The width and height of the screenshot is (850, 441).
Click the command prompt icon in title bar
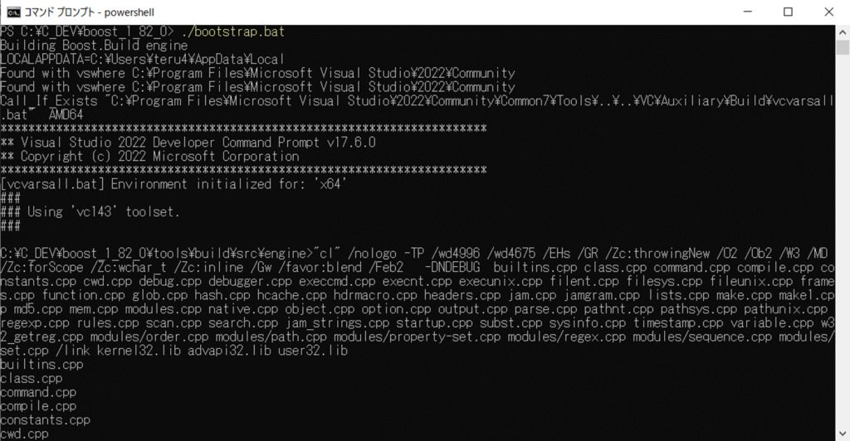point(14,12)
